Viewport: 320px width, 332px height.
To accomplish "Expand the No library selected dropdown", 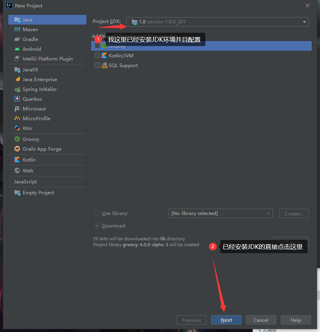I will click(x=221, y=213).
